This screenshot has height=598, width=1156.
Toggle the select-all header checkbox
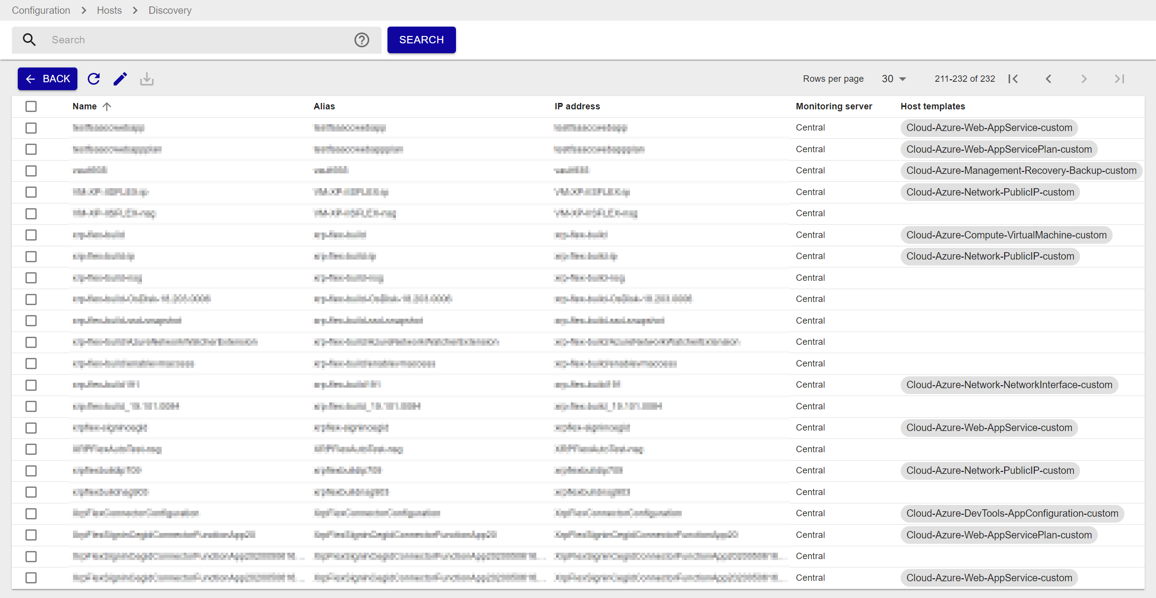click(x=31, y=106)
